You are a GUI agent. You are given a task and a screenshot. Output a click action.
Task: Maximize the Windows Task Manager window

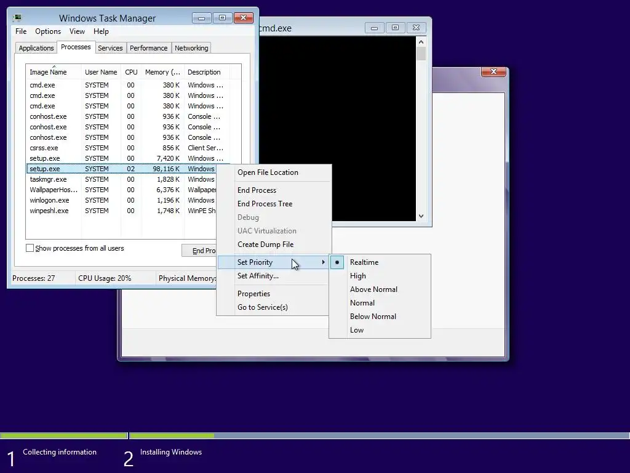[x=222, y=18]
